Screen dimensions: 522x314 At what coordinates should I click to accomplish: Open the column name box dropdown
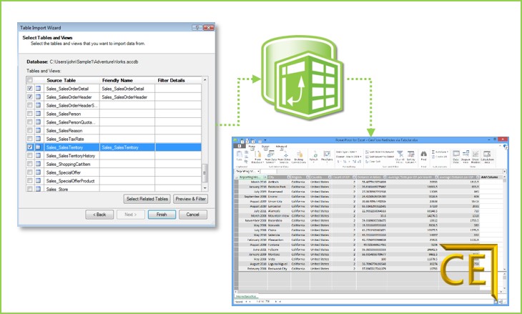(258, 171)
